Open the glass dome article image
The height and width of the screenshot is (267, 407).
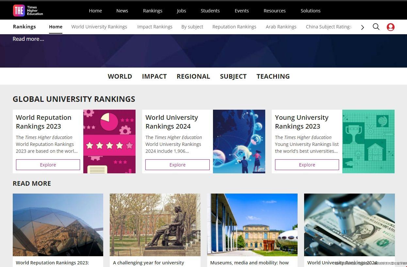click(x=58, y=225)
